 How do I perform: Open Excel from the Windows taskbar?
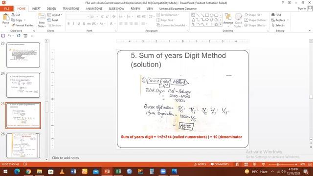click(118, 172)
